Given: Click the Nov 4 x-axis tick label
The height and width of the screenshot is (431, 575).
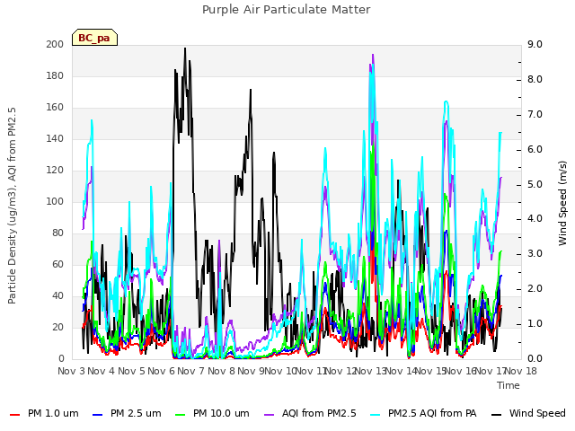Looking at the screenshot, I should (x=101, y=371).
